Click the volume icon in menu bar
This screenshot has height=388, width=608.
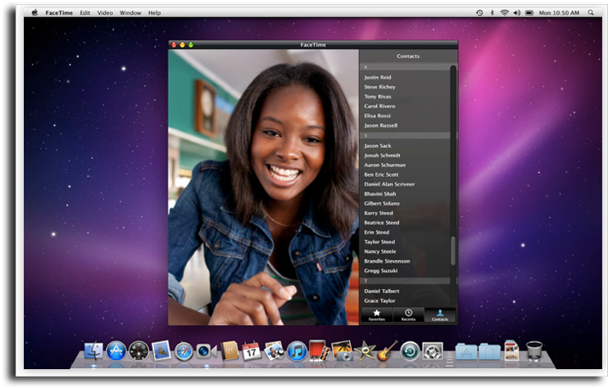[x=517, y=13]
